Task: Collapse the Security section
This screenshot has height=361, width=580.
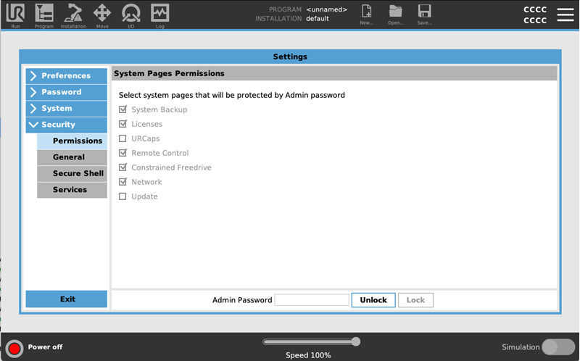Action: (x=67, y=125)
